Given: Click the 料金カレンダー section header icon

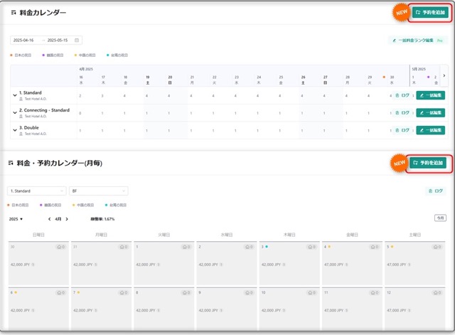Looking at the screenshot, I should (14, 13).
